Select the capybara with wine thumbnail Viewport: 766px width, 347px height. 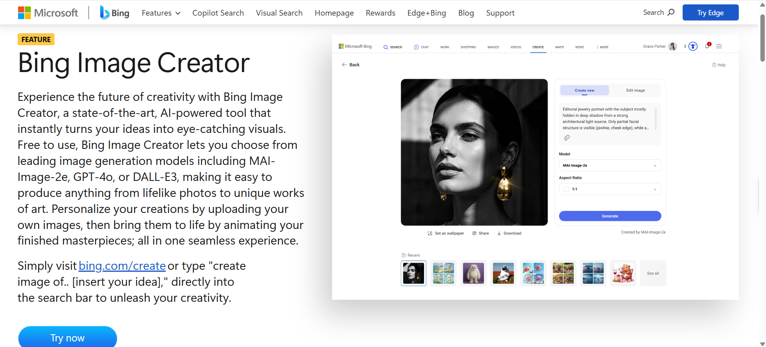pyautogui.click(x=623, y=273)
